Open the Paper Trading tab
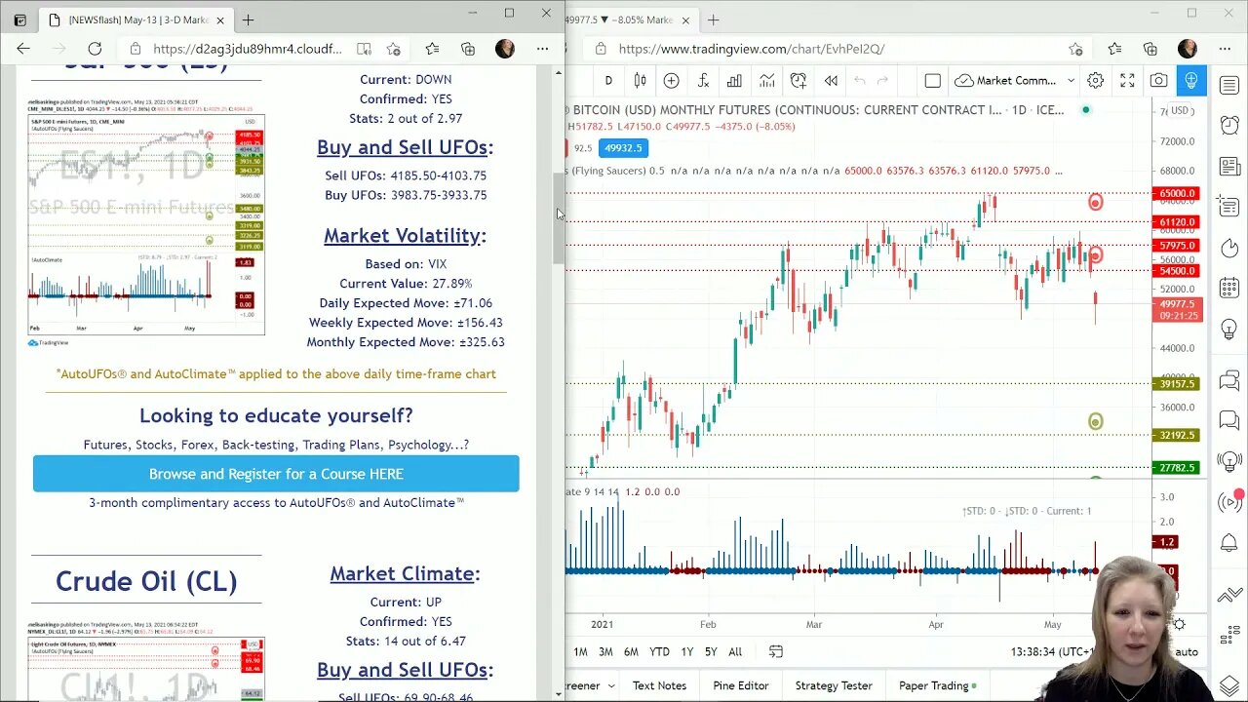1248x702 pixels. pos(937,685)
